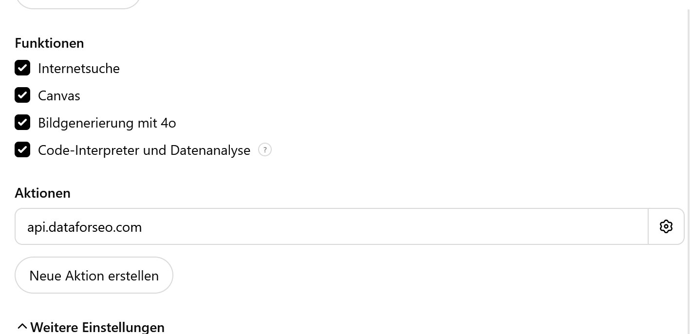Click the Internetsuche label text
692x334 pixels.
tap(79, 68)
